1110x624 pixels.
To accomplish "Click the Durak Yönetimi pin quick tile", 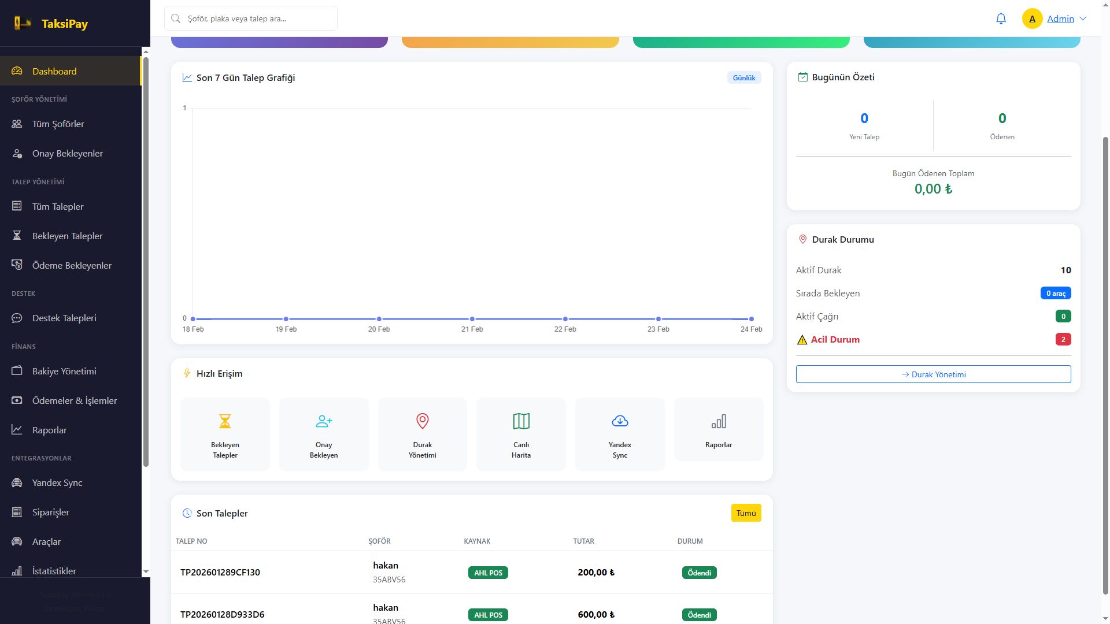I will point(422,434).
